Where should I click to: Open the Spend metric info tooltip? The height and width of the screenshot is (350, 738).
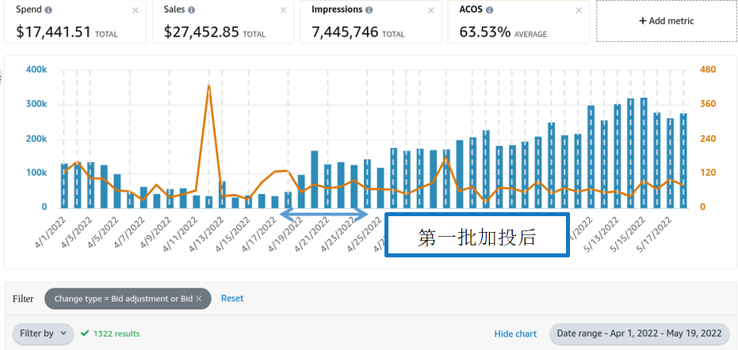coord(48,10)
